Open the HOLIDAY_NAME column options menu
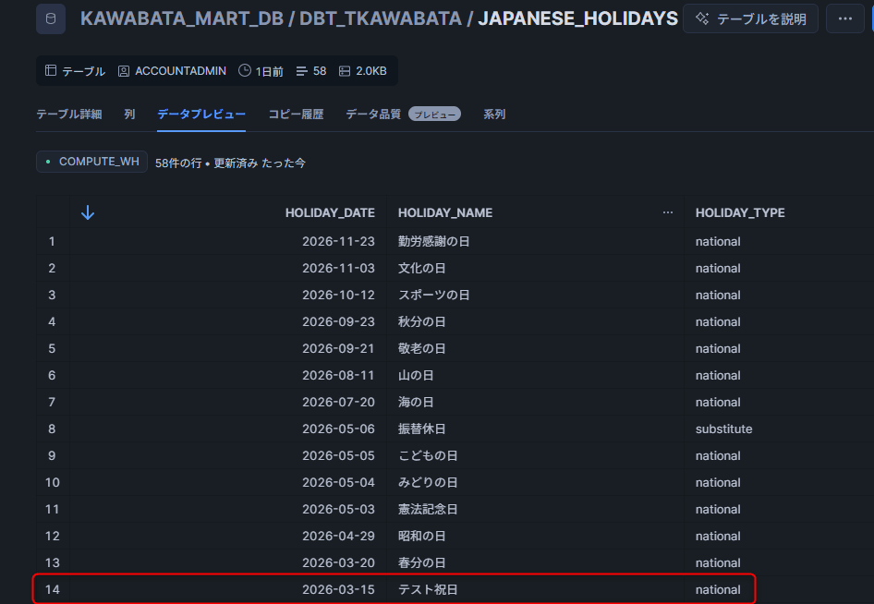 click(x=668, y=212)
